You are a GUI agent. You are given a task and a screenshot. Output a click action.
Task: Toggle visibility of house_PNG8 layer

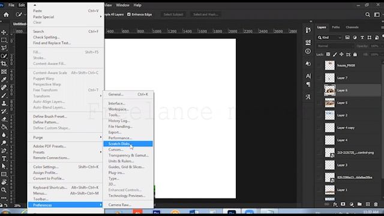(319, 65)
